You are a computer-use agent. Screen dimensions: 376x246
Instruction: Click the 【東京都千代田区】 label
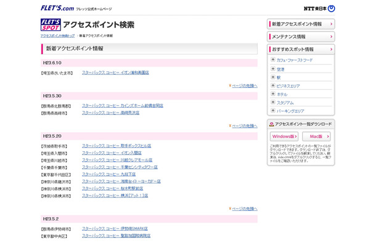[x=56, y=175]
